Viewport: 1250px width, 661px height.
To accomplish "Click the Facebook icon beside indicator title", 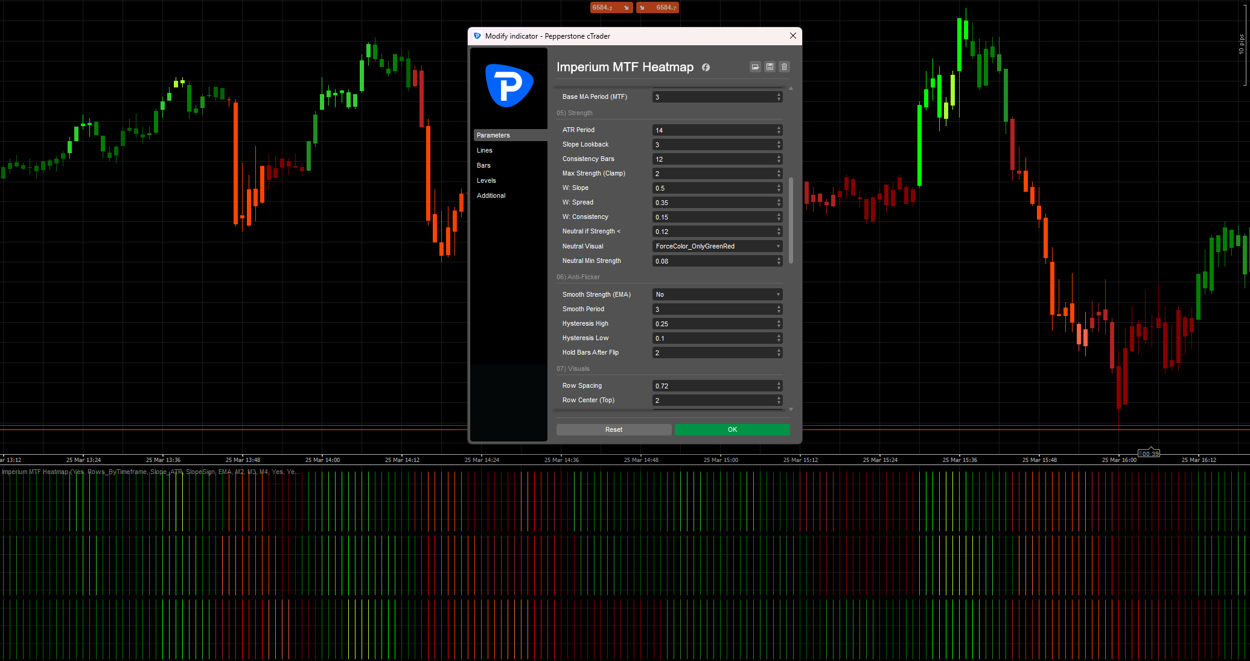I will tap(706, 68).
